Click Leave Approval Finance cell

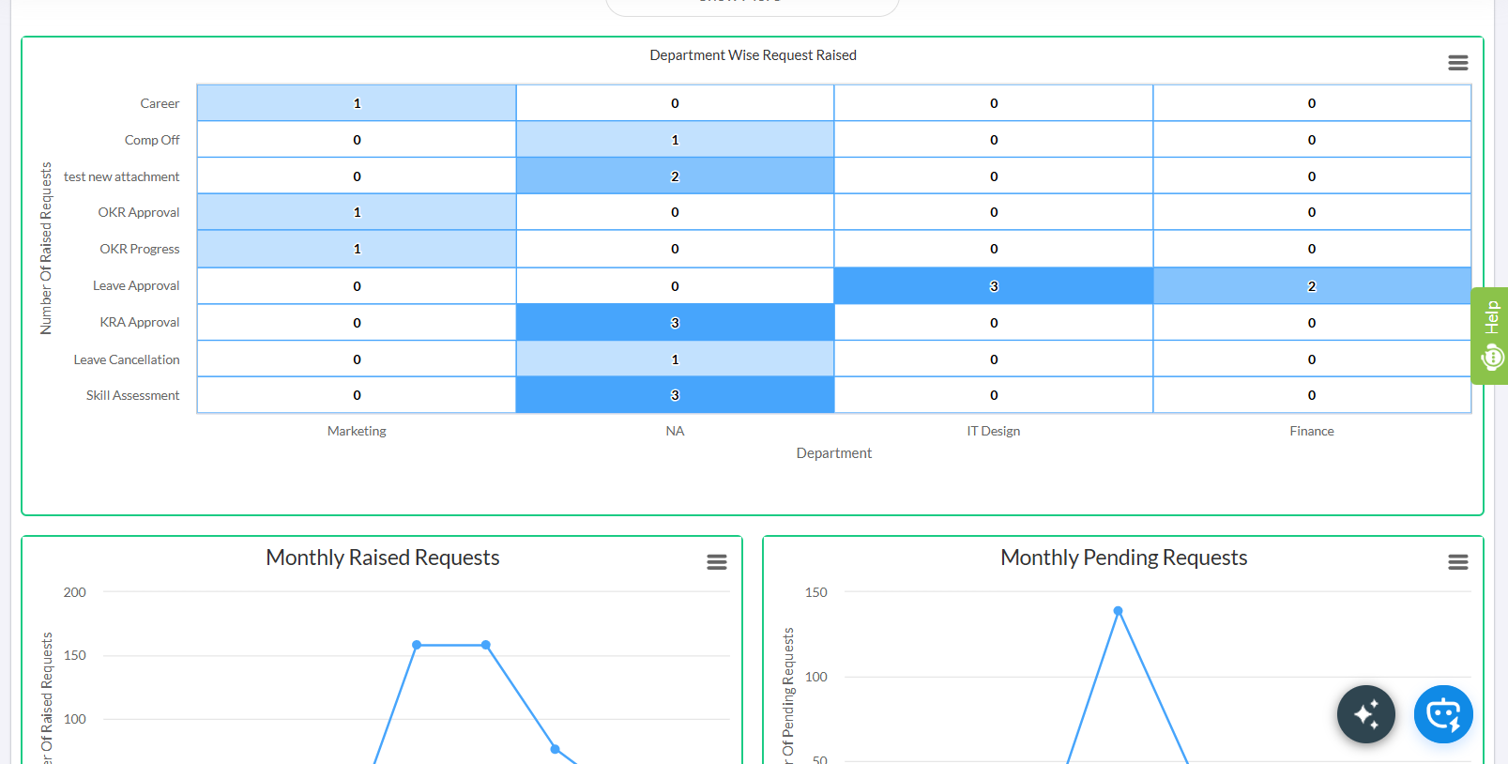[1312, 286]
